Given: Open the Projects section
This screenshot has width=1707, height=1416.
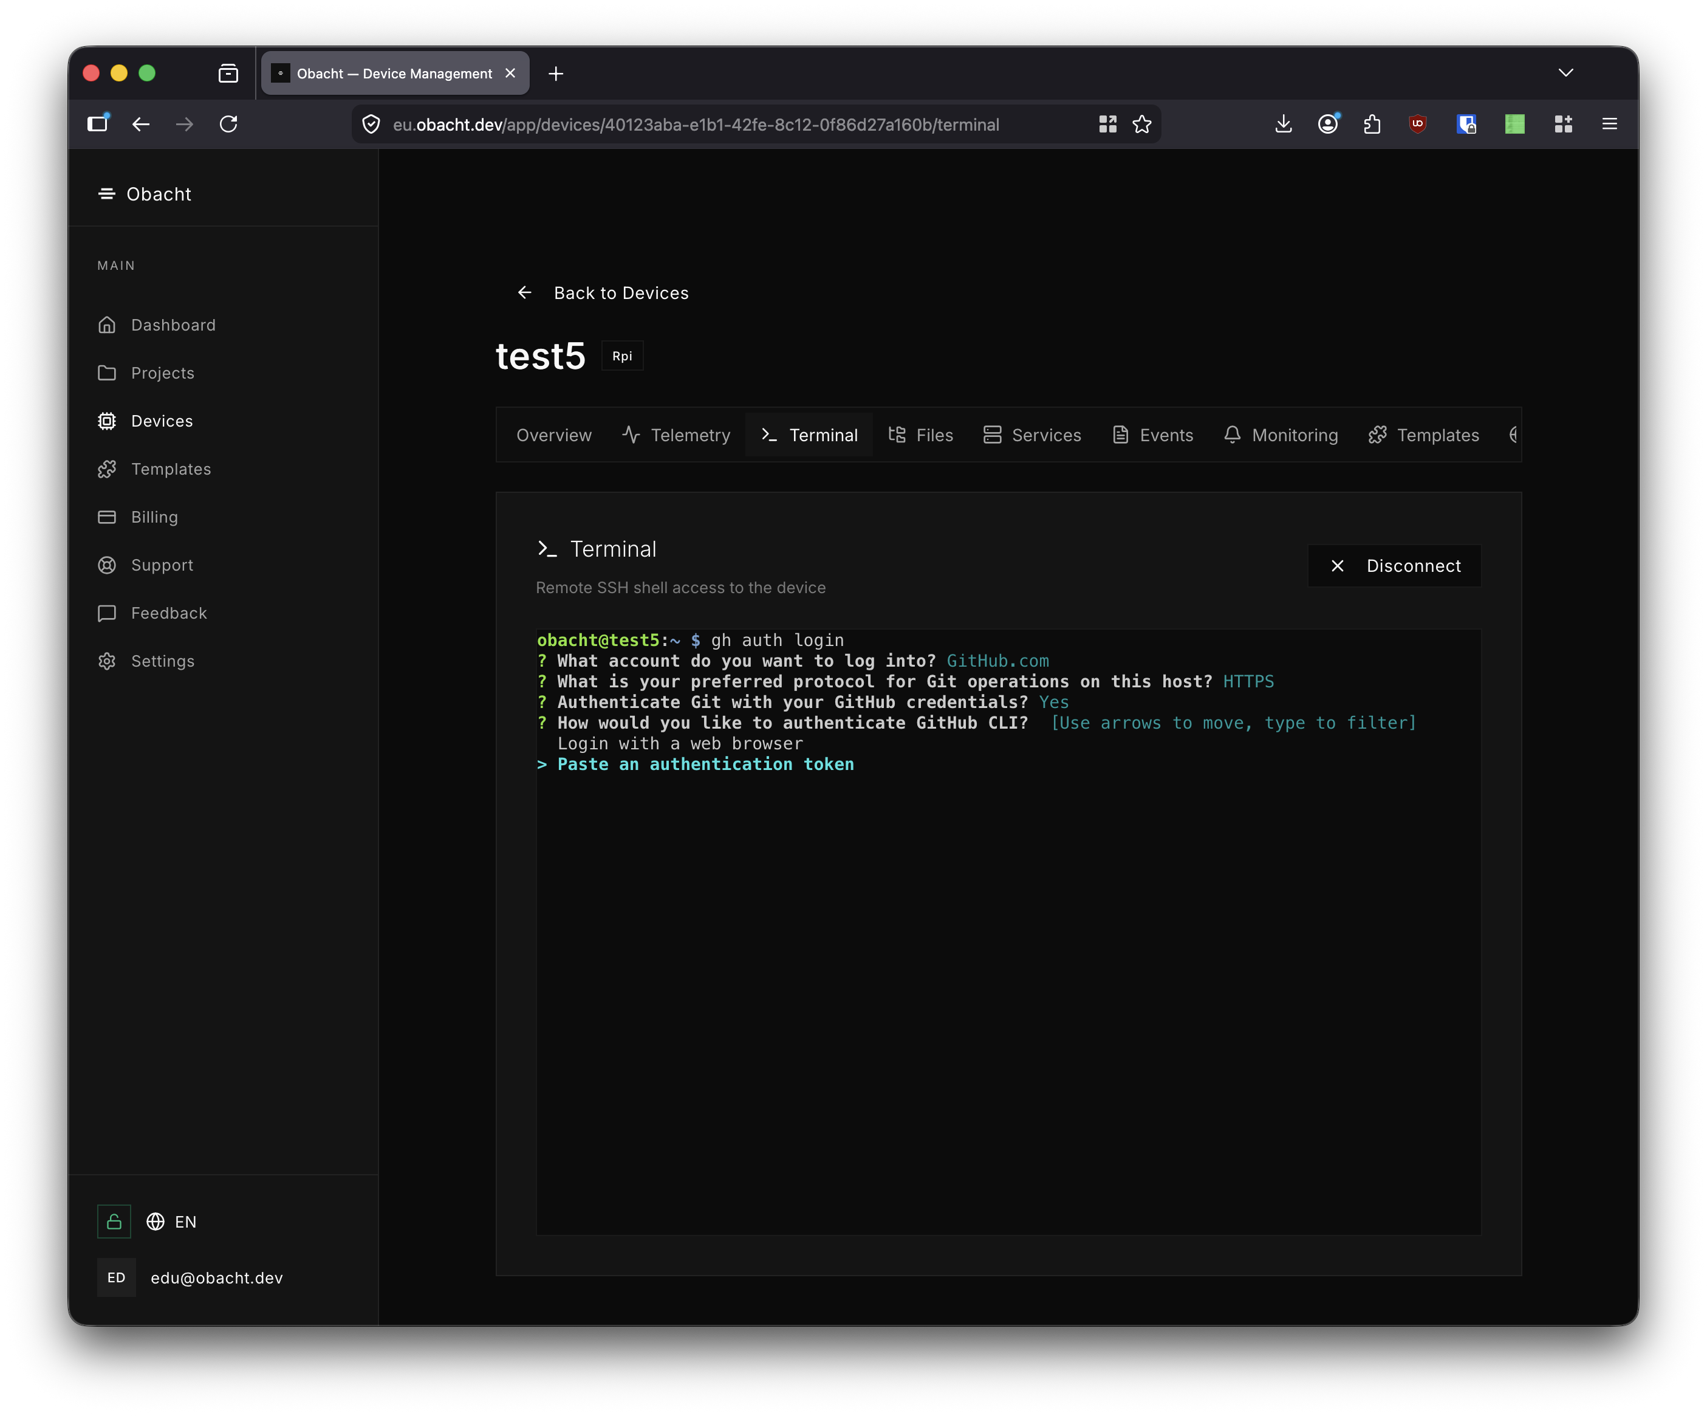Looking at the screenshot, I should click(146, 373).
